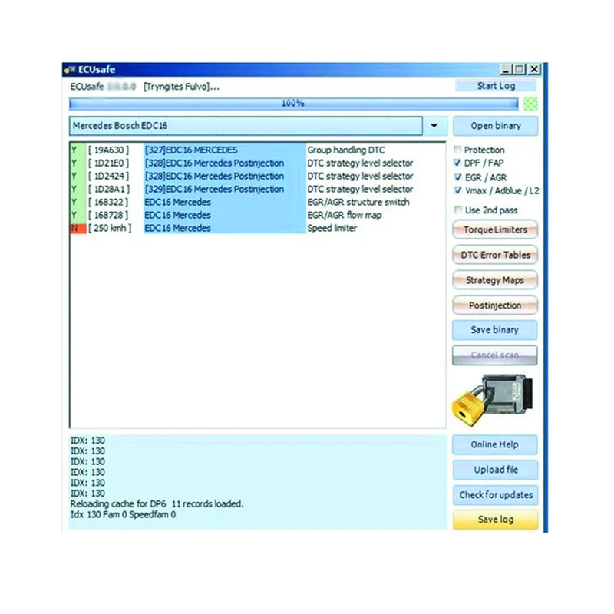Click Save binary button
Viewport: 614px width, 614px height.
coord(494,330)
